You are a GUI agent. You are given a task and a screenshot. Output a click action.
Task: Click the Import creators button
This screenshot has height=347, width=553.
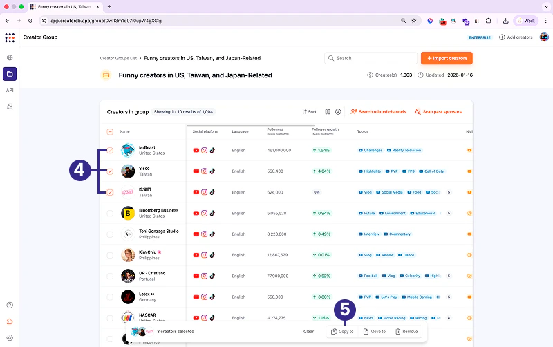click(447, 58)
